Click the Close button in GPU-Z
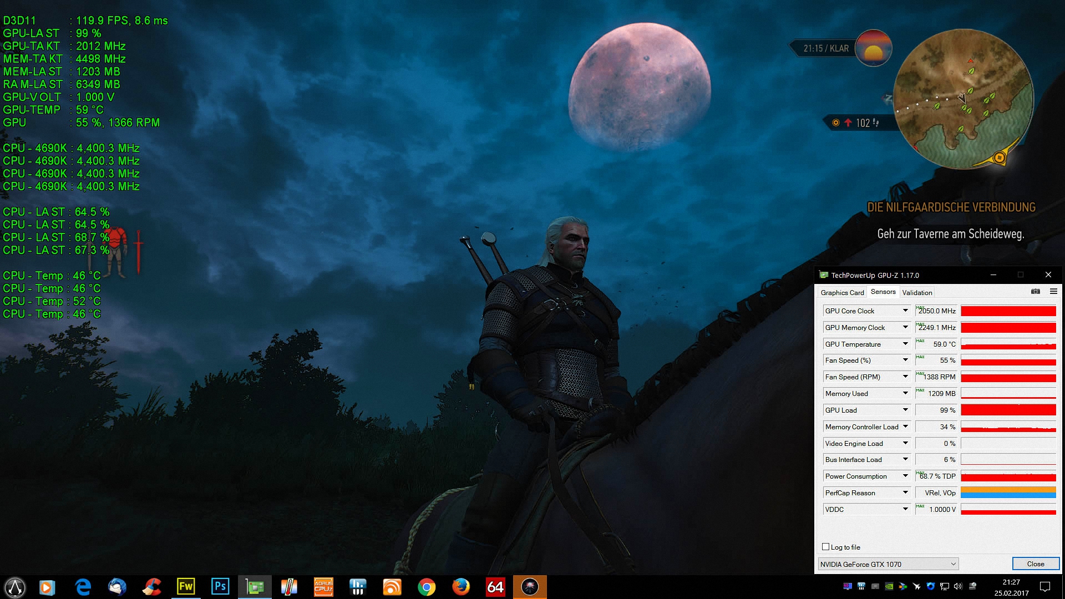The height and width of the screenshot is (599, 1065). click(x=1035, y=564)
